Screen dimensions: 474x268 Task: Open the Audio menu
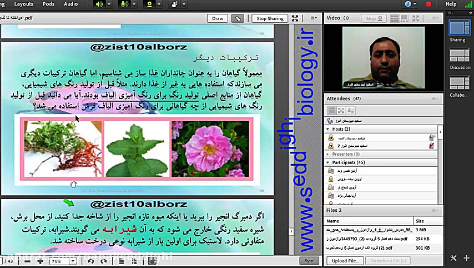(70, 4)
